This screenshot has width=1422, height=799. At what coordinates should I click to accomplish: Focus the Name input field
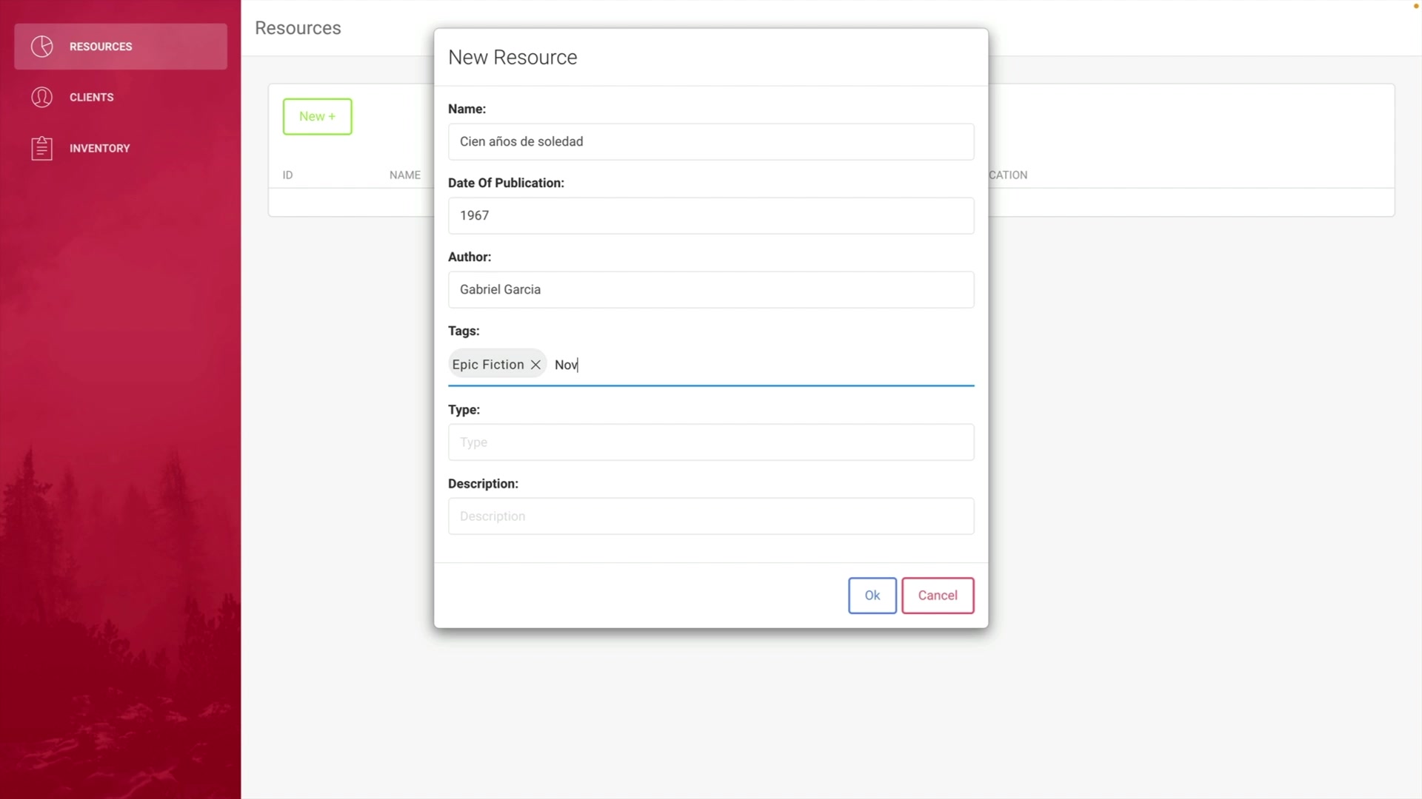710,142
